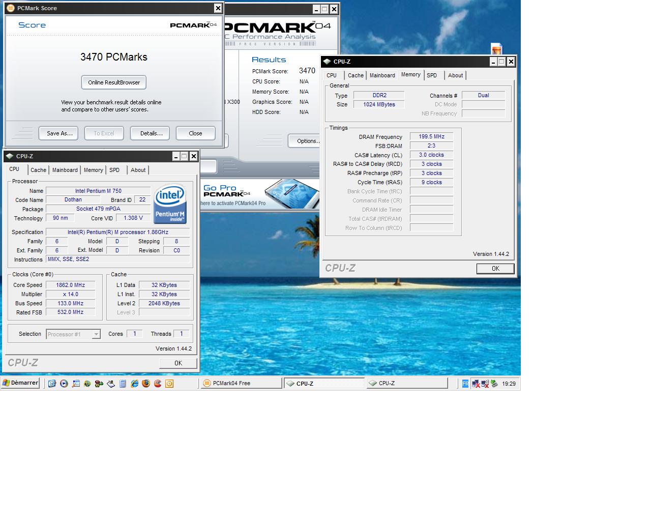Click the Package value Socket 479 mPGA
The image size is (651, 521).
coord(98,209)
